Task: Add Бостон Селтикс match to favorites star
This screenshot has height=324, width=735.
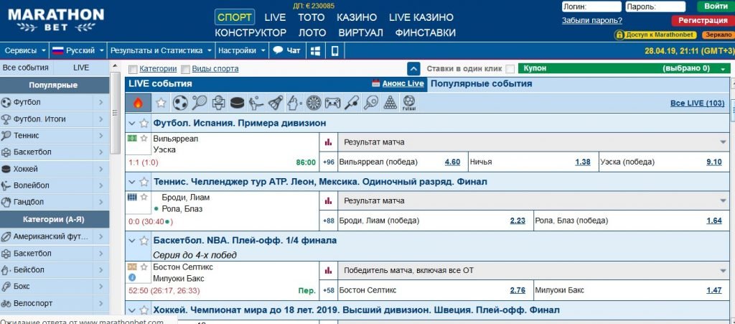Action: point(144,267)
